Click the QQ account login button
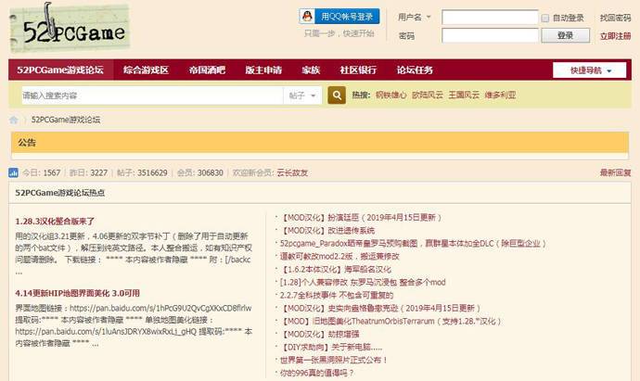The height and width of the screenshot is (381, 640). click(x=339, y=17)
